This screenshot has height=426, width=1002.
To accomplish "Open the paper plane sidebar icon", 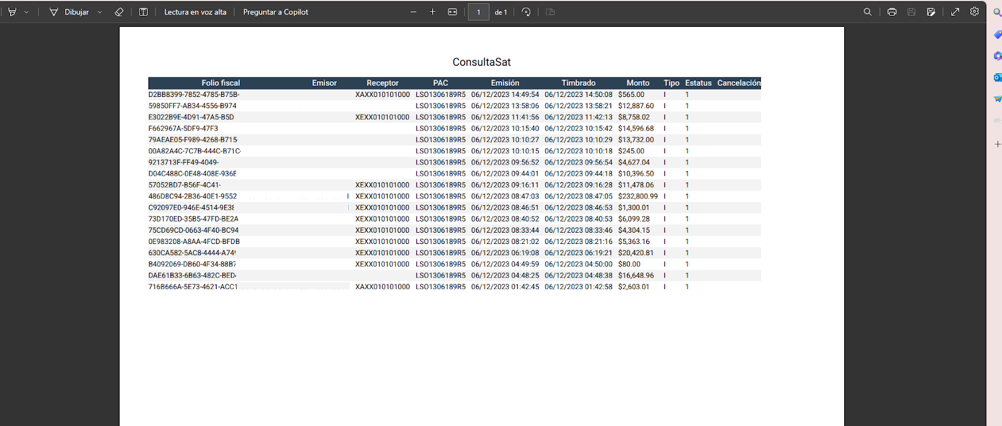I will click(x=998, y=99).
